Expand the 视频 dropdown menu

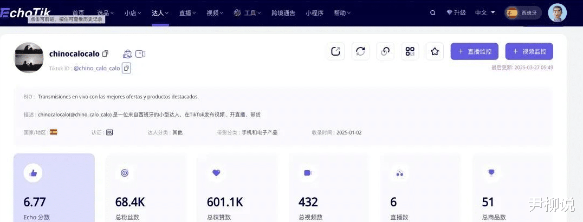tap(215, 13)
